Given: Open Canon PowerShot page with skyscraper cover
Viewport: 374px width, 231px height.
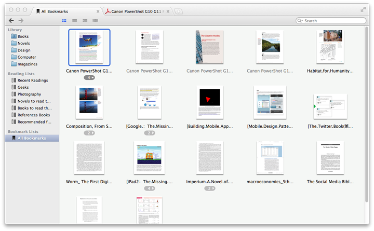Looking at the screenshot, I should click(x=210, y=47).
